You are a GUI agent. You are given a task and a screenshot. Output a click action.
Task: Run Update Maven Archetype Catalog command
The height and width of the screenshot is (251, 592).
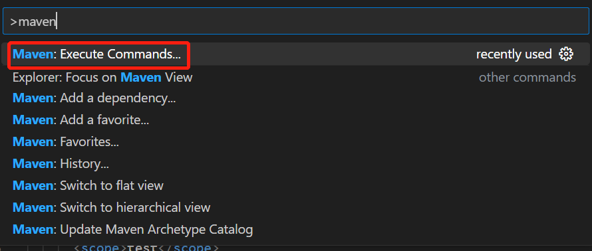(x=296, y=230)
